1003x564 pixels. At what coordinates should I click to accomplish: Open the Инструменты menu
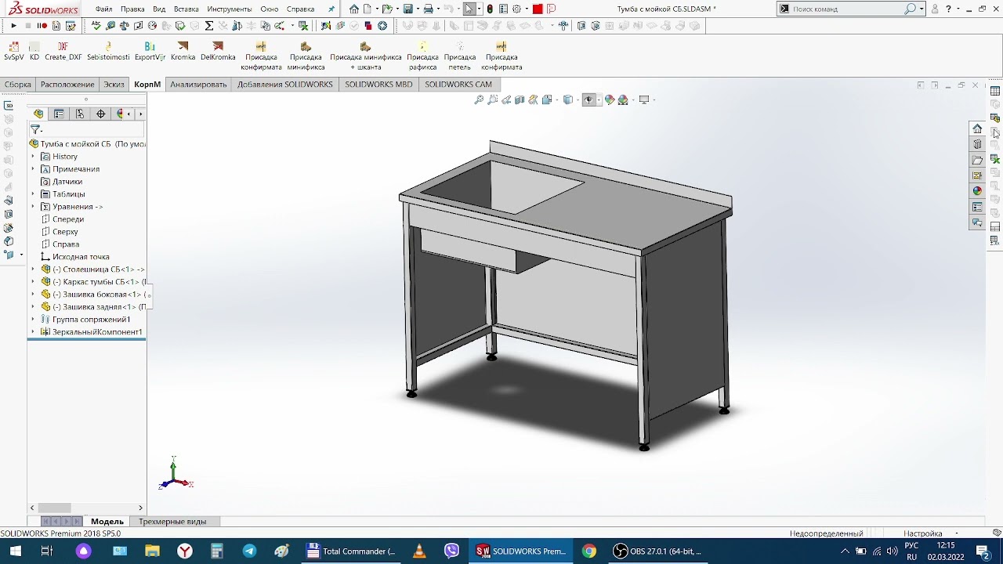click(x=230, y=9)
